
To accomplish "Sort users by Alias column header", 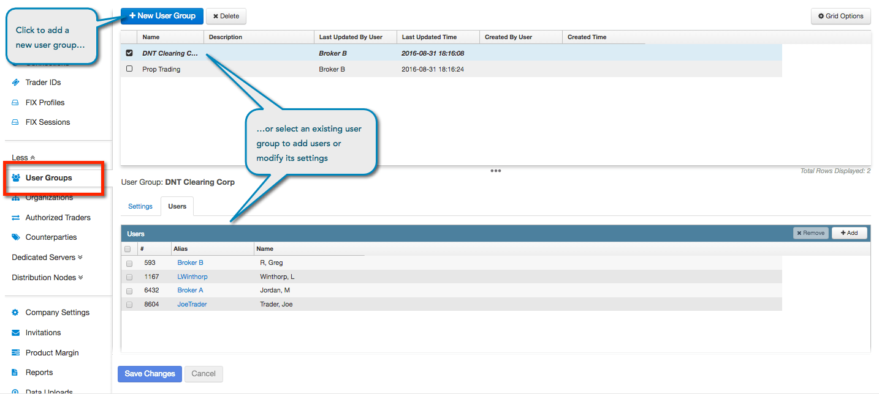I will pos(212,249).
